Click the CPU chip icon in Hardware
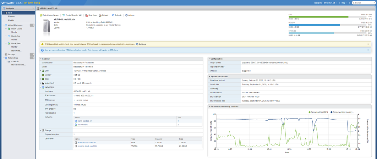Image resolution: width=377 pixels, height=159 pixels. [43, 71]
